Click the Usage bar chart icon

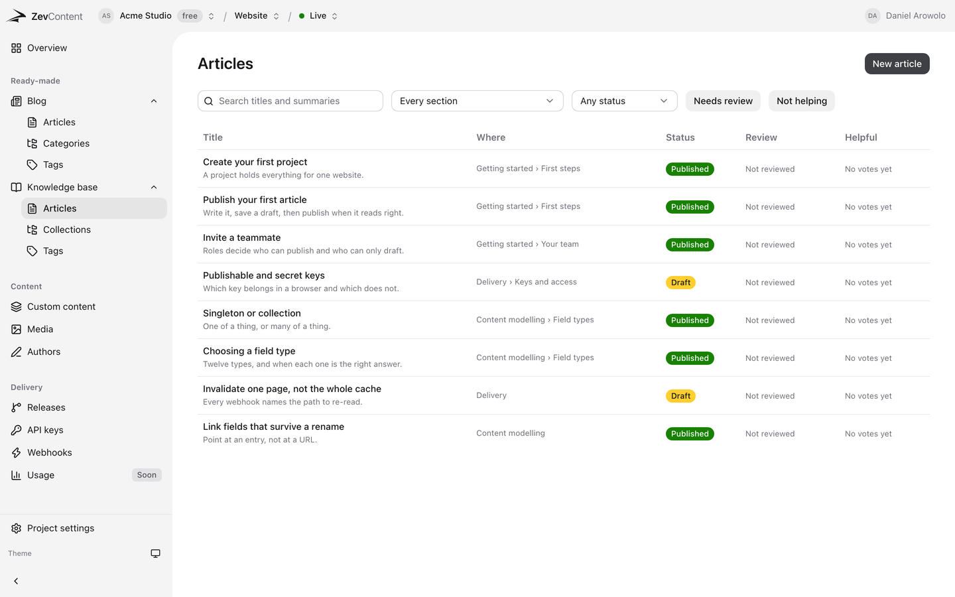(16, 475)
